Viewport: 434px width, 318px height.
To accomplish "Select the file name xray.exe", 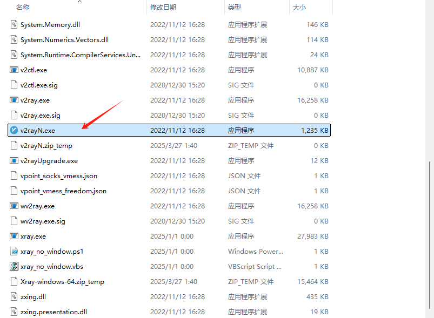I will click(x=33, y=236).
